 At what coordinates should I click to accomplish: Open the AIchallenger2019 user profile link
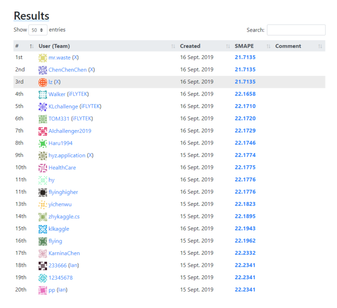(70, 131)
